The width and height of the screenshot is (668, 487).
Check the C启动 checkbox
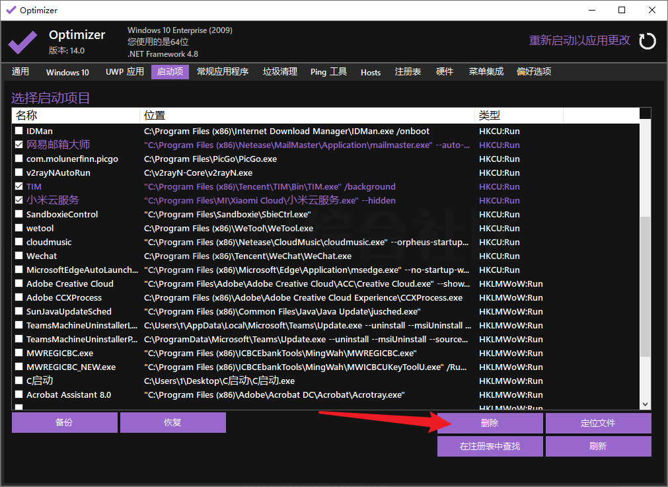click(19, 381)
